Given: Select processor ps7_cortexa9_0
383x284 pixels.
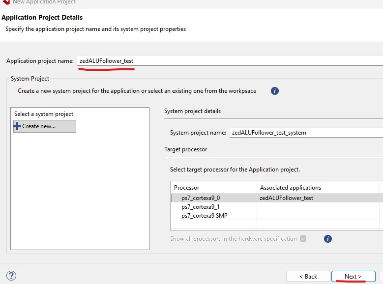Looking at the screenshot, I should [x=201, y=198].
